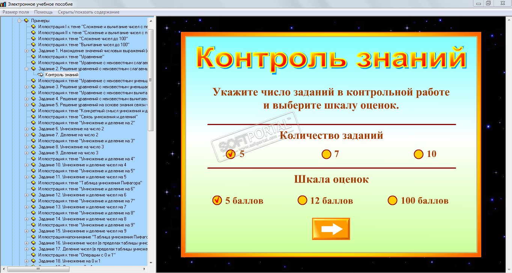Click book icon of "Умножение и деление на 9"
The width and height of the screenshot is (512, 273).
pos(33,225)
